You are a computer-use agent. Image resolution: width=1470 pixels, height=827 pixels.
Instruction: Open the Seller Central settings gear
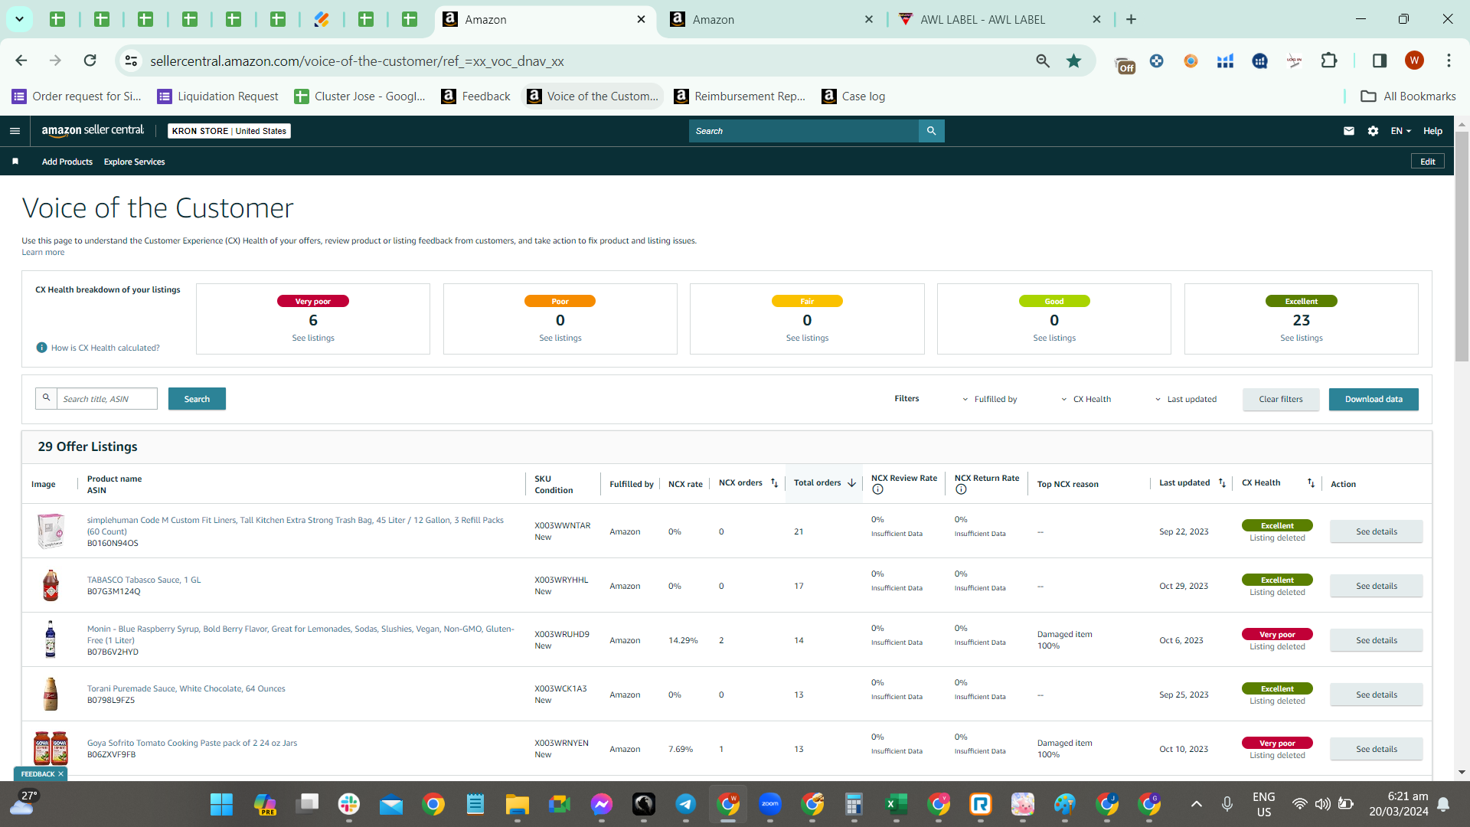click(1374, 131)
